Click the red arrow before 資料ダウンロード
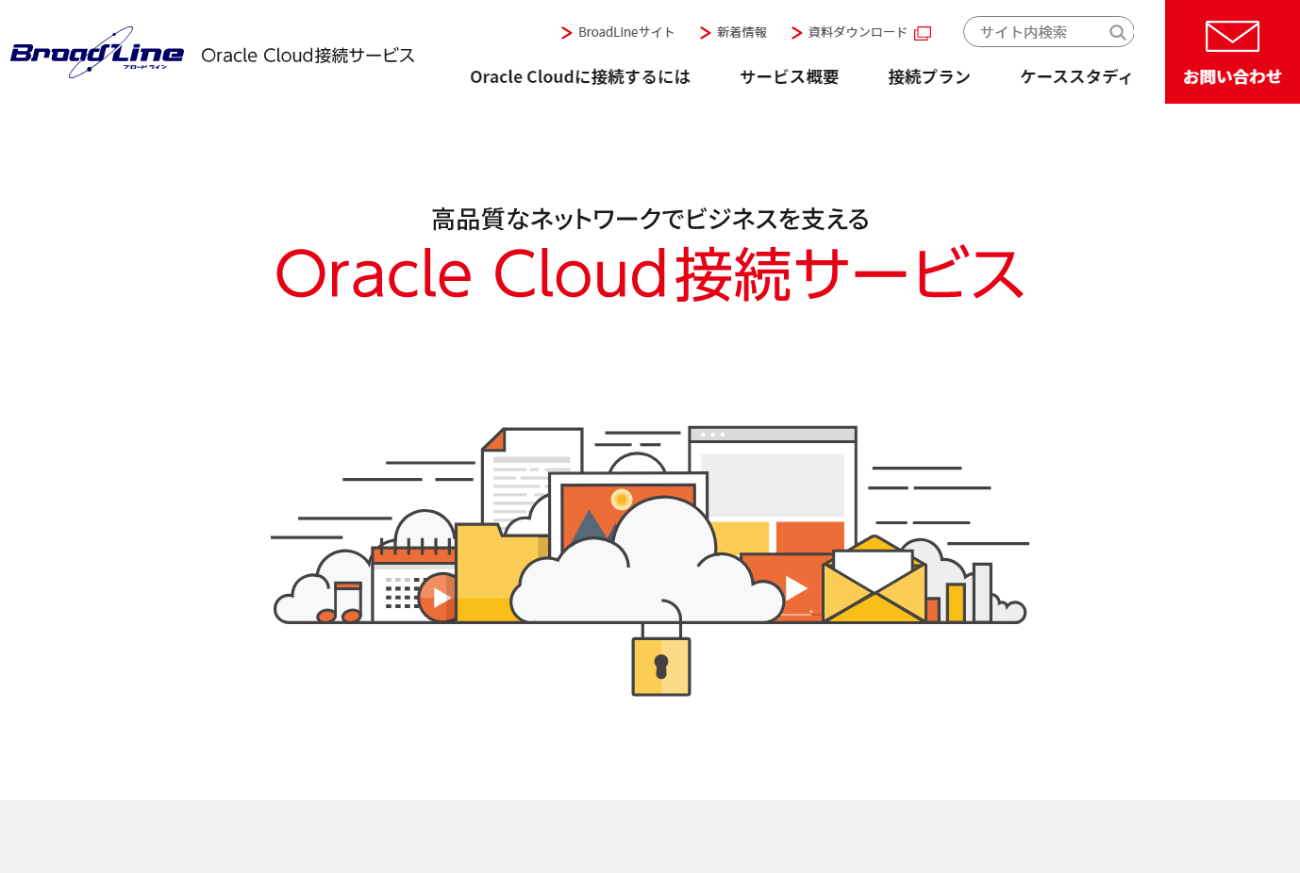The image size is (1300, 873). click(x=795, y=31)
